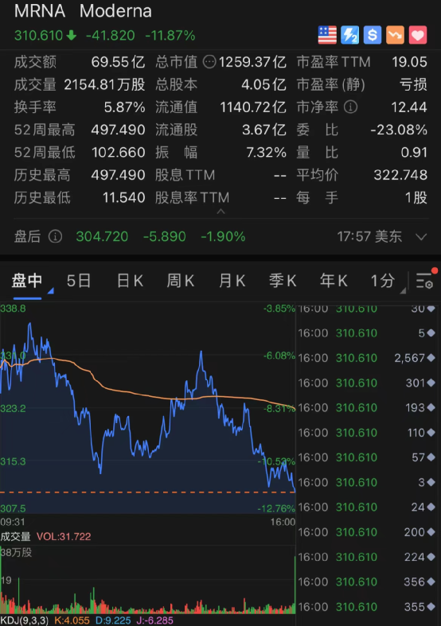
Task: Tap the blue dollar sign icon
Action: [373, 35]
